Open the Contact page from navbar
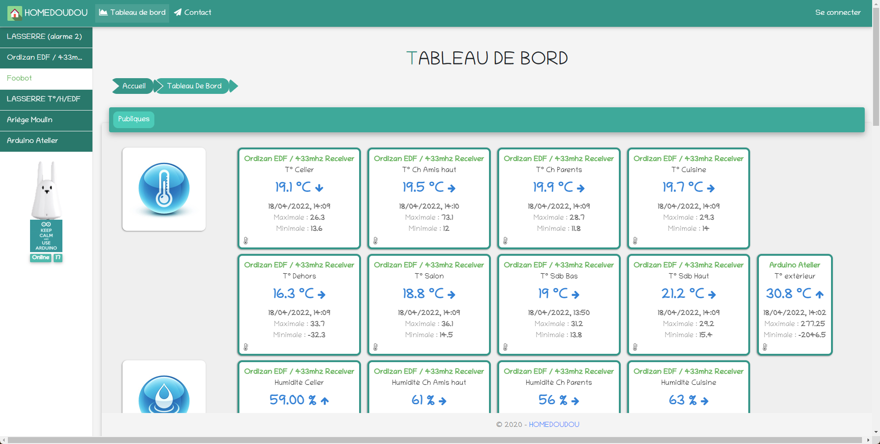Image resolution: width=880 pixels, height=444 pixels. (x=193, y=13)
